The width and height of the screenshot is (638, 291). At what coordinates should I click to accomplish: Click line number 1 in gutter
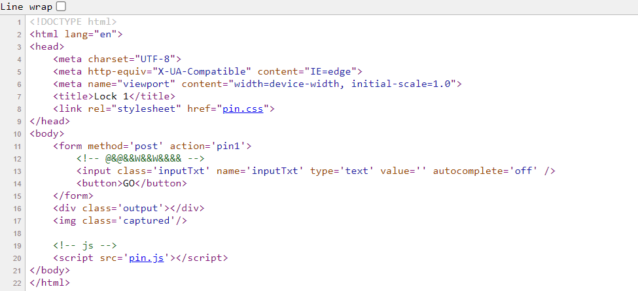pyautogui.click(x=20, y=22)
